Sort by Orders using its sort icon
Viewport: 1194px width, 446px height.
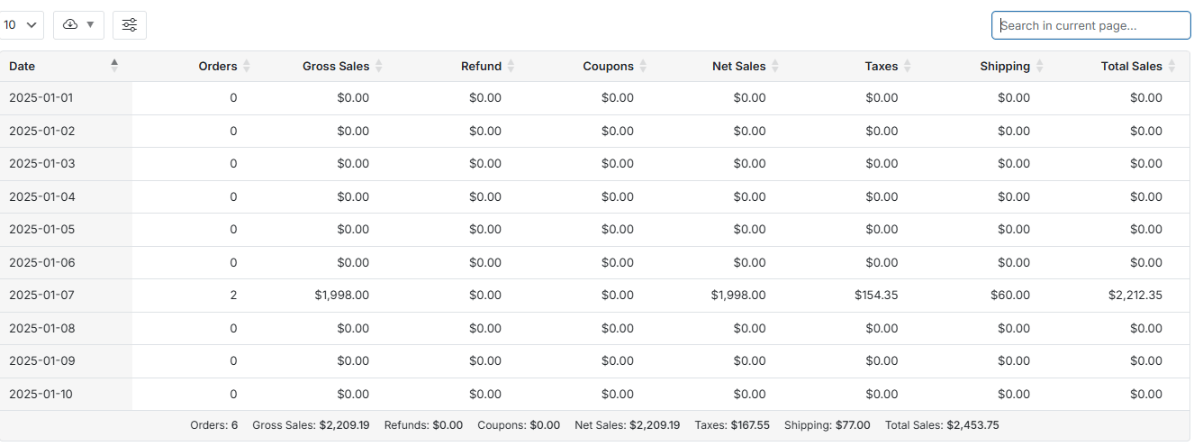pos(247,67)
